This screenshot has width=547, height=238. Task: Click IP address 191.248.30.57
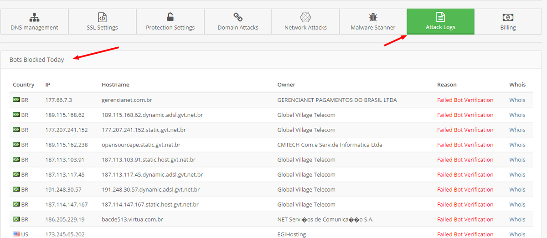(x=63, y=189)
